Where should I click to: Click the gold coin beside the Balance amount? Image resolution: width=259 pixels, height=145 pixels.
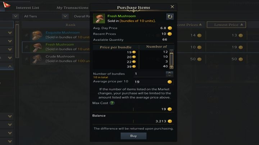pos(169,121)
